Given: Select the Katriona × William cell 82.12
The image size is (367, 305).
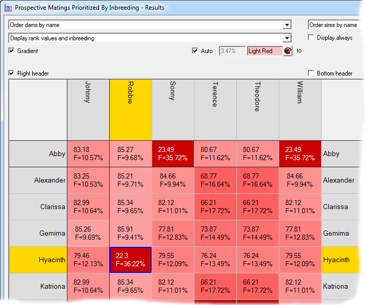Looking at the screenshot, I should (x=300, y=286).
